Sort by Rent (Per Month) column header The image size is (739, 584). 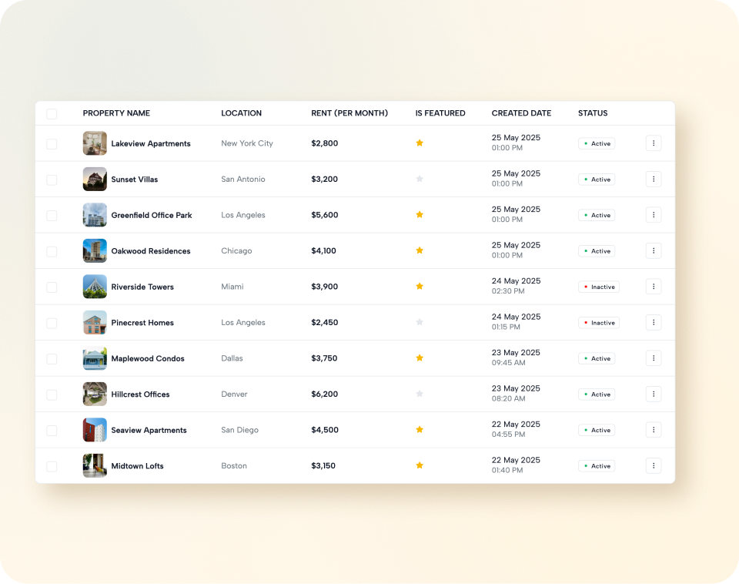coord(349,113)
